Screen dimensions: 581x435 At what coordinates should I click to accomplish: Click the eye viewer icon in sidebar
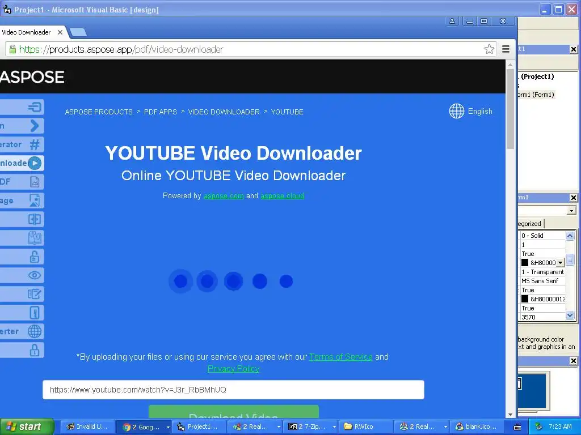[x=35, y=275]
